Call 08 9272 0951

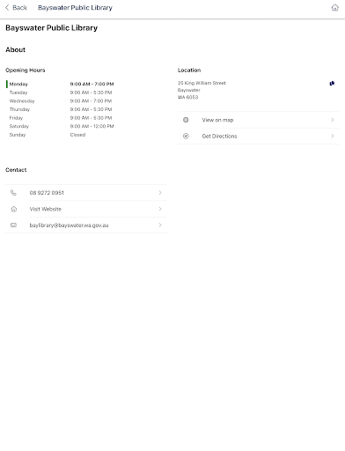[x=86, y=193]
